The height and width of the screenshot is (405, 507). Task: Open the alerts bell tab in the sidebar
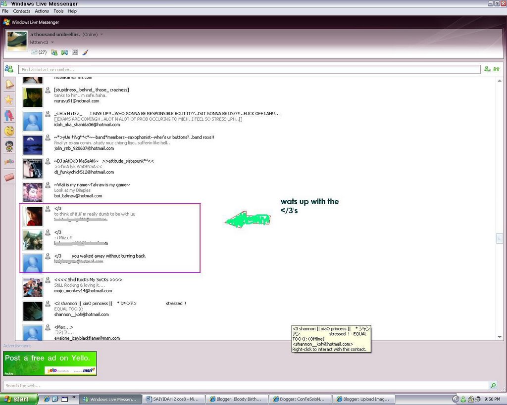(x=9, y=84)
